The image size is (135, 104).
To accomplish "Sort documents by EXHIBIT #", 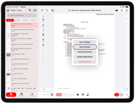I will click(x=33, y=20).
